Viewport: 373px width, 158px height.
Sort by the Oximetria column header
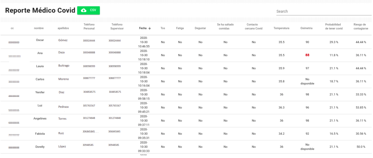pyautogui.click(x=306, y=28)
